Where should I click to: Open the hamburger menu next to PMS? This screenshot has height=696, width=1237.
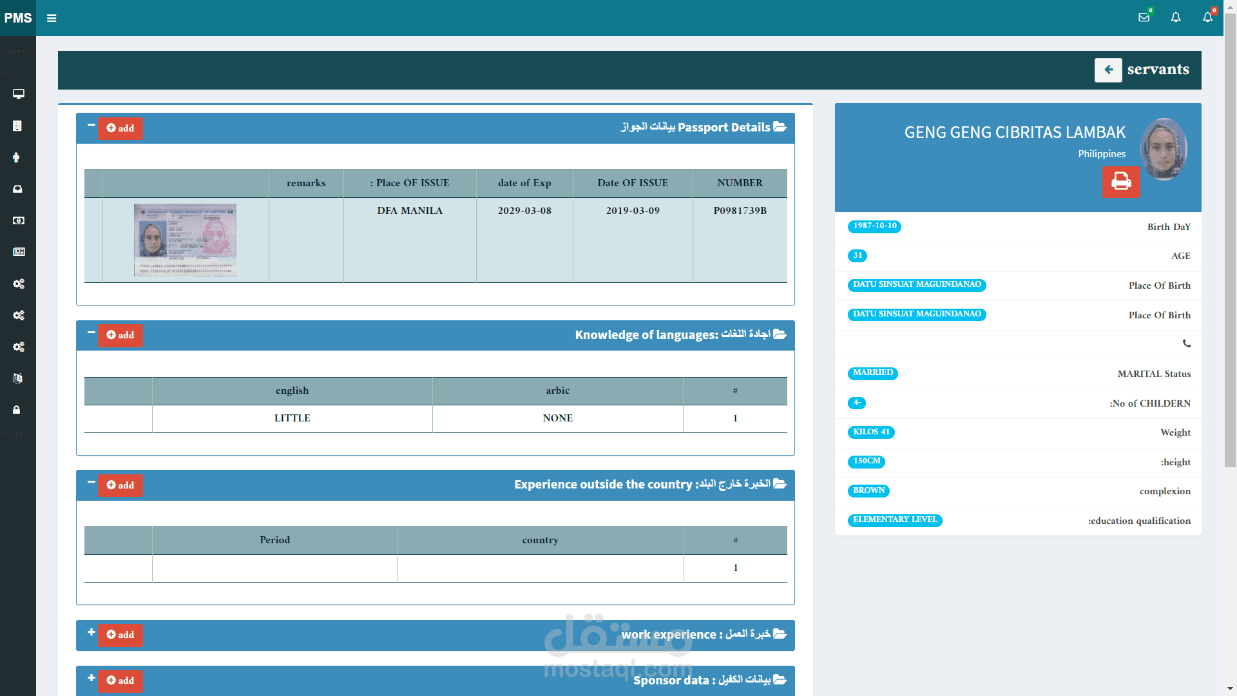(52, 18)
